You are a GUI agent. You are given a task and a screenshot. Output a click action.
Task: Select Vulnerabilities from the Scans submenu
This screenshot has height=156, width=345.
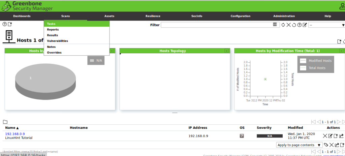click(76, 41)
